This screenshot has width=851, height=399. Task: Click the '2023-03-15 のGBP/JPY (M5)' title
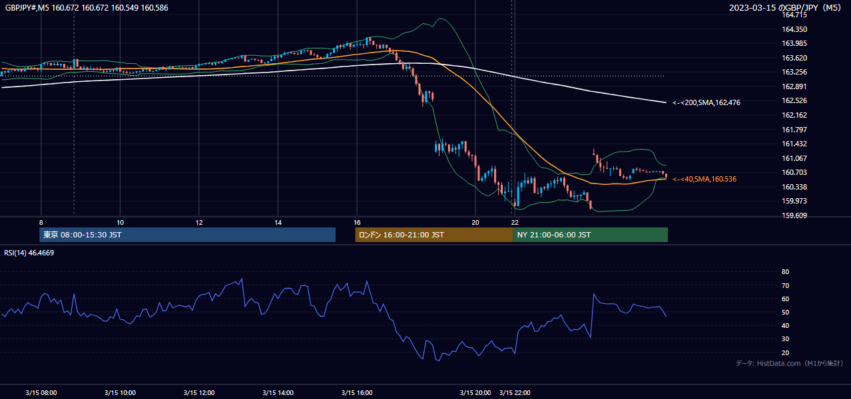click(x=785, y=8)
